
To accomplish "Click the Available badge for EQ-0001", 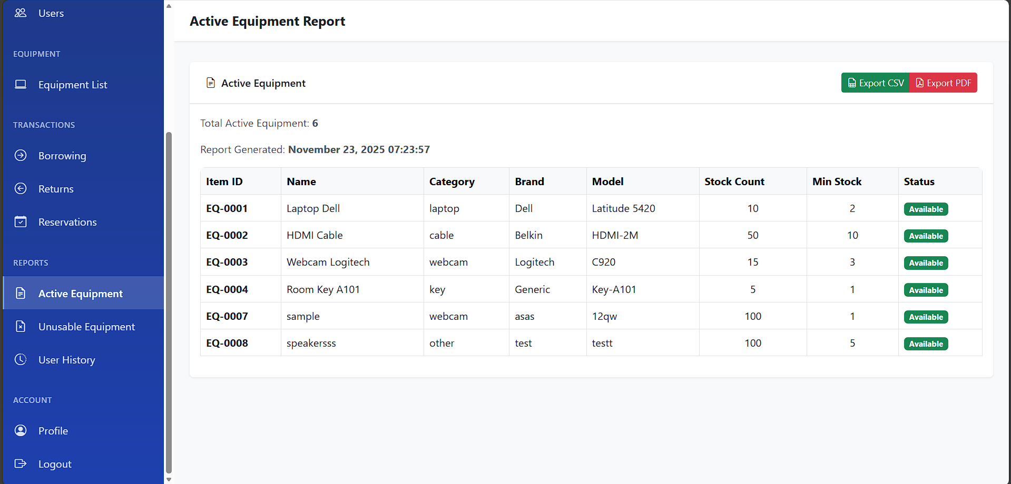I will point(926,209).
